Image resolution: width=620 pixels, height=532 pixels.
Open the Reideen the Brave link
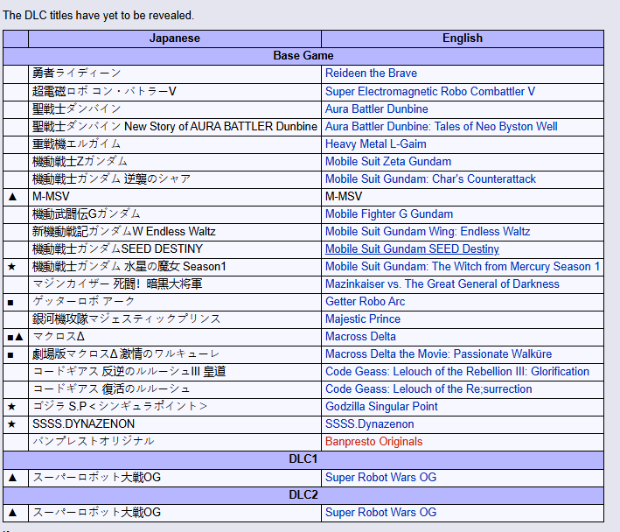coord(371,73)
